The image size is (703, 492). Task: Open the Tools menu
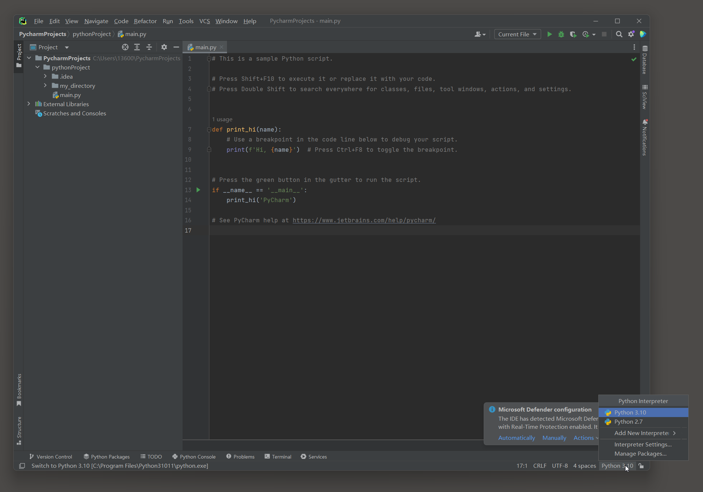pos(186,21)
